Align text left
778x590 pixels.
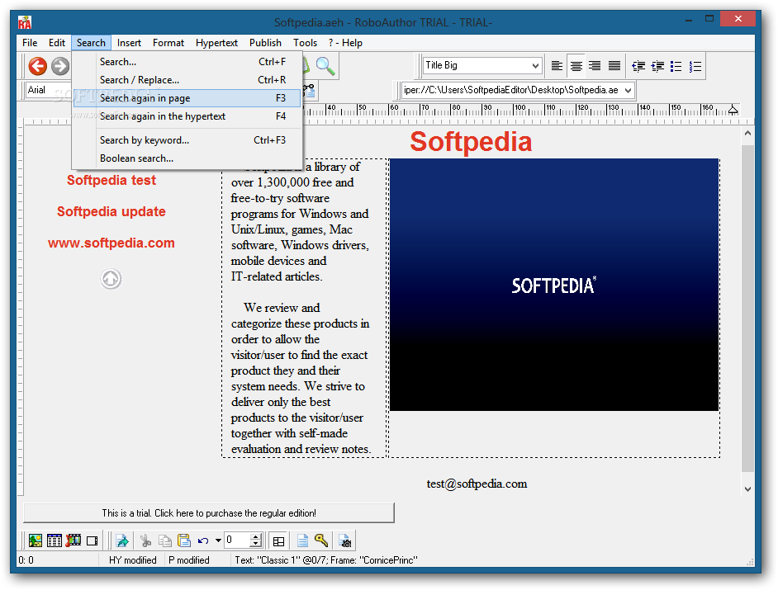click(x=557, y=66)
